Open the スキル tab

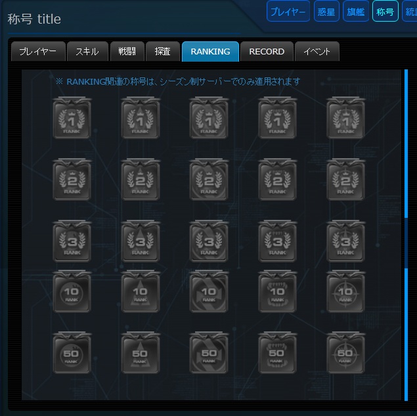tap(87, 52)
